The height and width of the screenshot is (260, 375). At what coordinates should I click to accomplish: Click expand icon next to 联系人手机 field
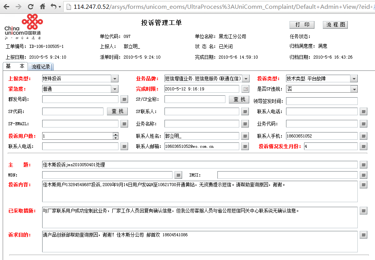(x=363, y=136)
